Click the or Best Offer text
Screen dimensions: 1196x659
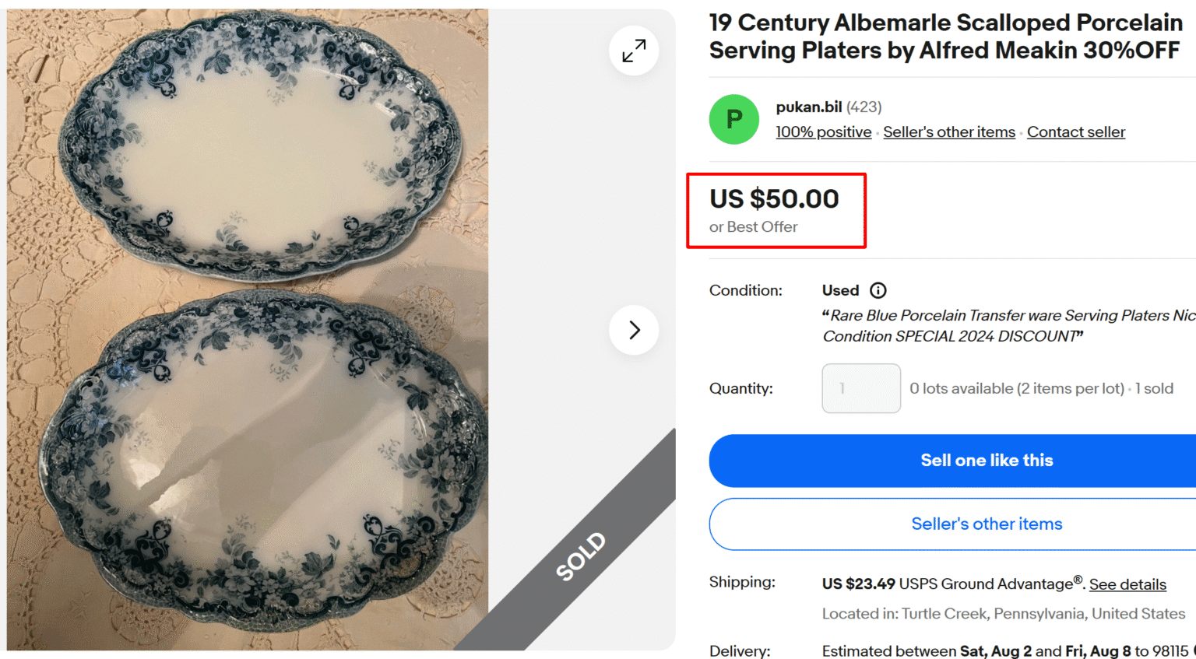(753, 226)
